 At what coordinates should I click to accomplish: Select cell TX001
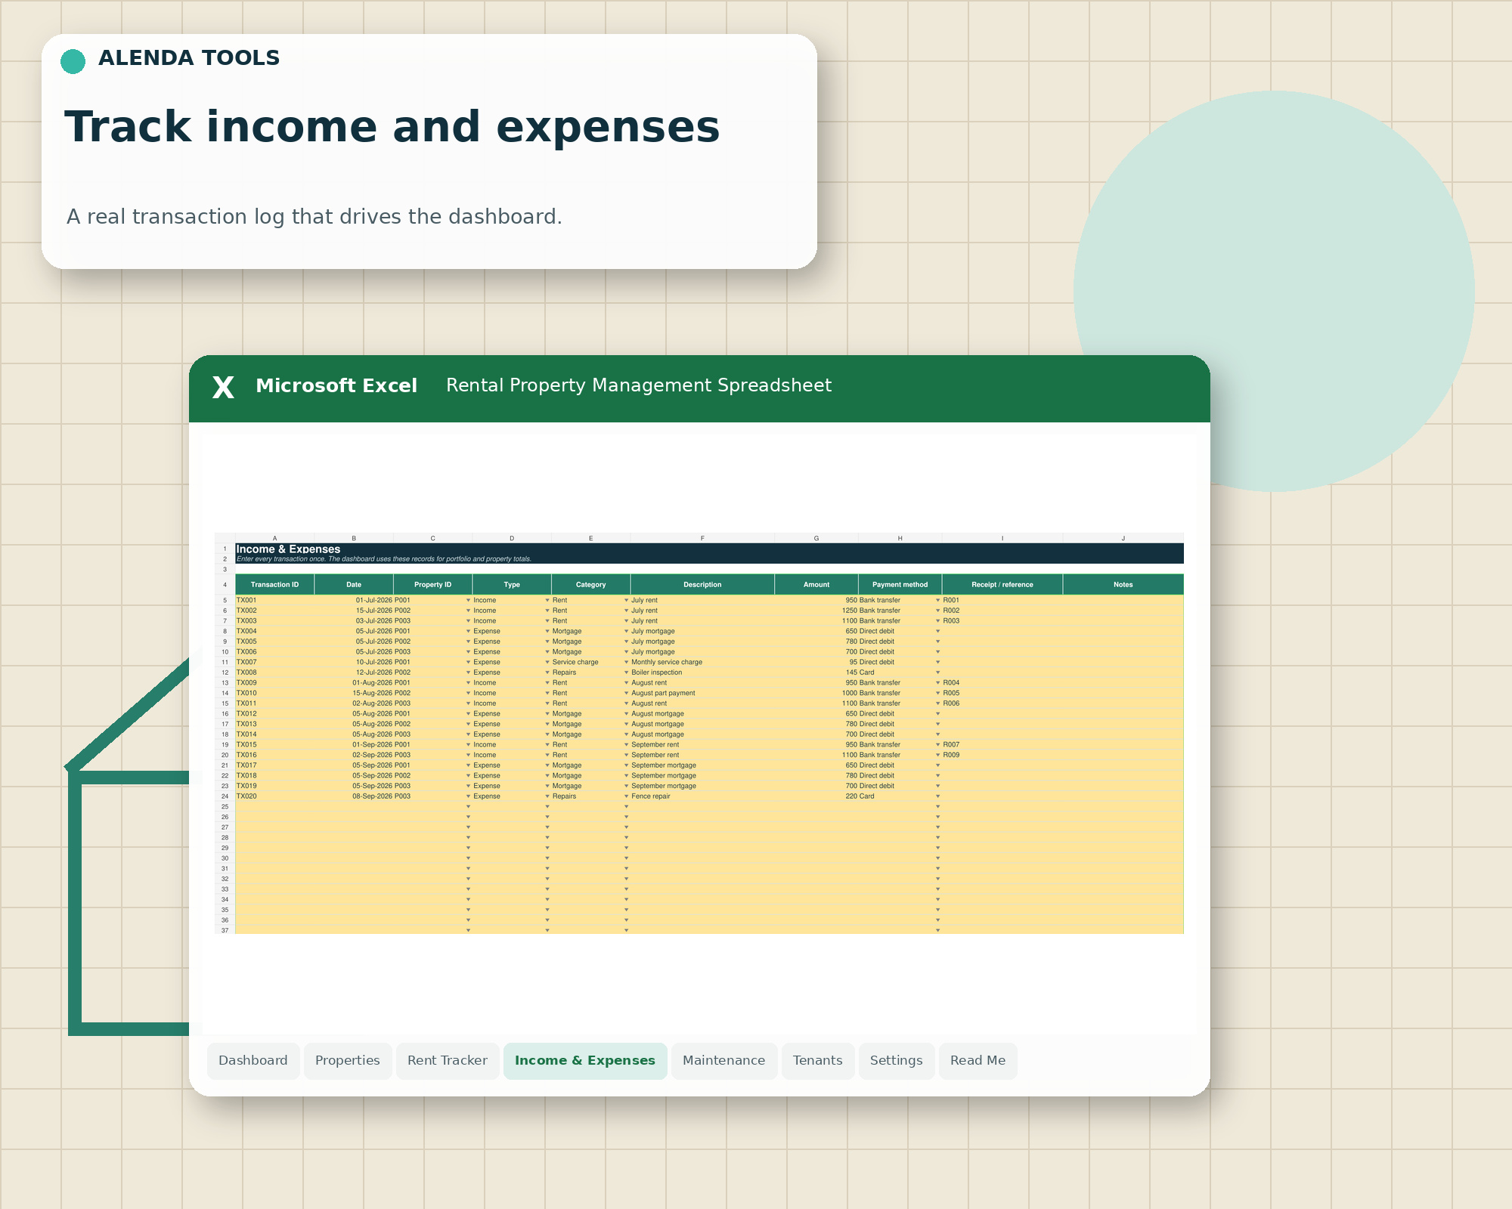click(x=274, y=601)
